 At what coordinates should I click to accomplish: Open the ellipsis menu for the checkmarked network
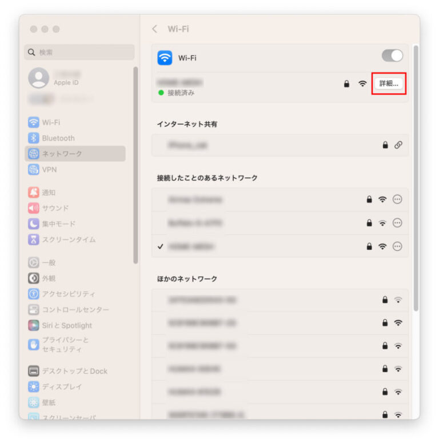pos(397,246)
